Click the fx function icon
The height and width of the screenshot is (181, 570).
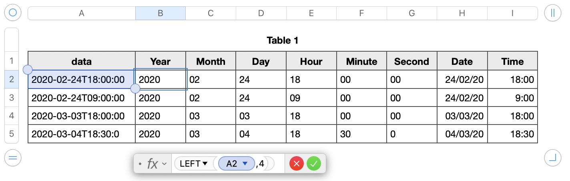(152, 163)
